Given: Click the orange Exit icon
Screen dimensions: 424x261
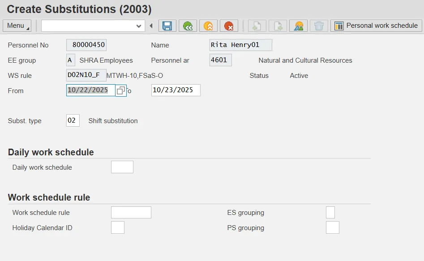Looking at the screenshot, I should click(x=208, y=26).
